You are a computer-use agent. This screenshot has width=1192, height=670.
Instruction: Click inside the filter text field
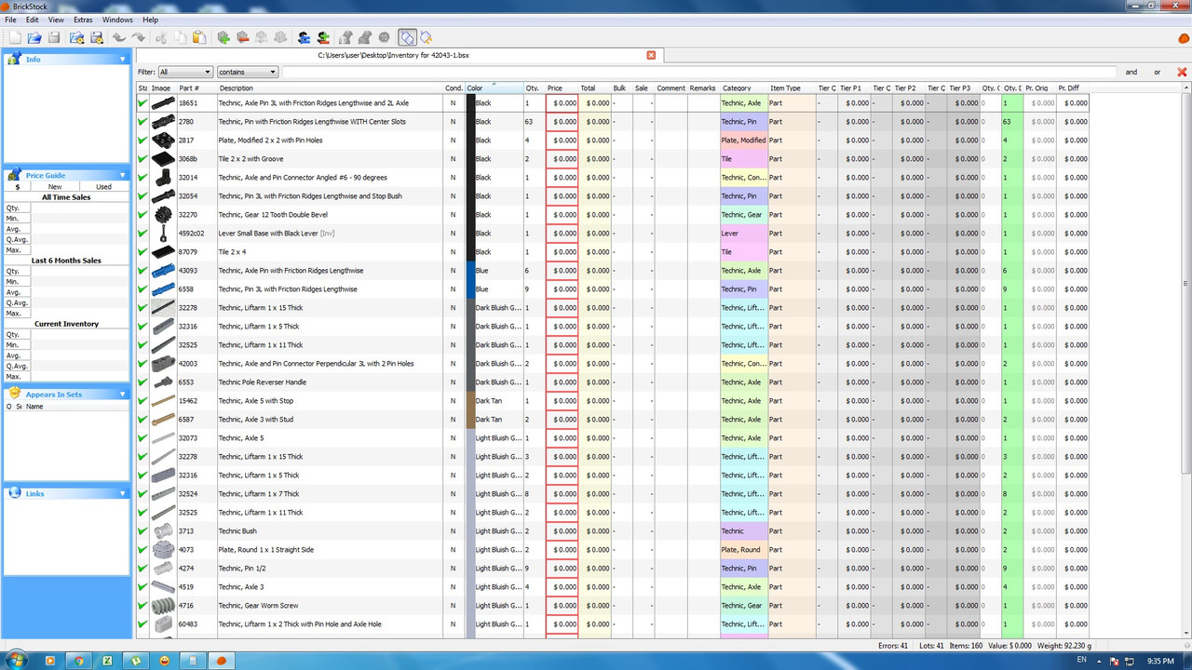[698, 72]
